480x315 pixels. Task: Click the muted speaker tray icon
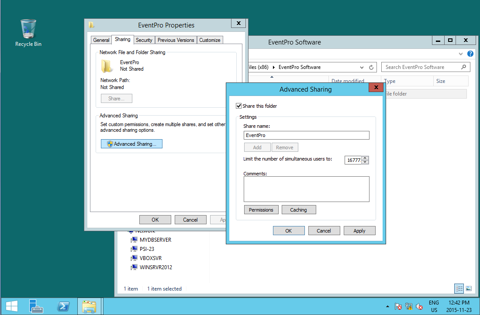coord(419,306)
